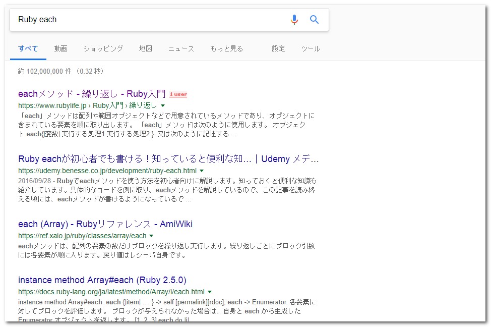
Task: Expand dropdown arrow beside udemy.benesse.co.jp URL
Action: (x=202, y=171)
